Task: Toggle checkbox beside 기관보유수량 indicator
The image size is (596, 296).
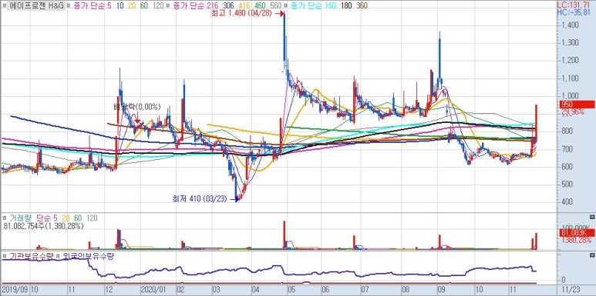Action: [5, 256]
